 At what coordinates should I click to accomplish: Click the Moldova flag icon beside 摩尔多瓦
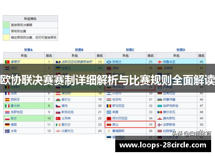click(x=160, y=112)
